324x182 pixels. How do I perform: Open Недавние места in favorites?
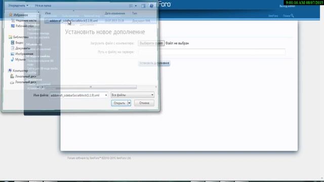pyautogui.click(x=24, y=20)
